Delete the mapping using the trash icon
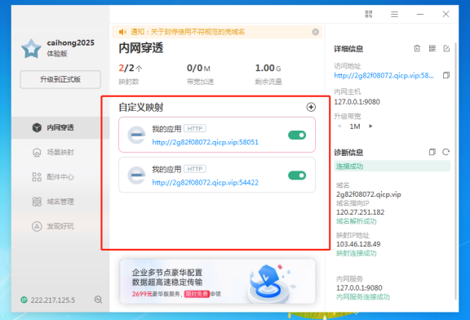 [417, 48]
